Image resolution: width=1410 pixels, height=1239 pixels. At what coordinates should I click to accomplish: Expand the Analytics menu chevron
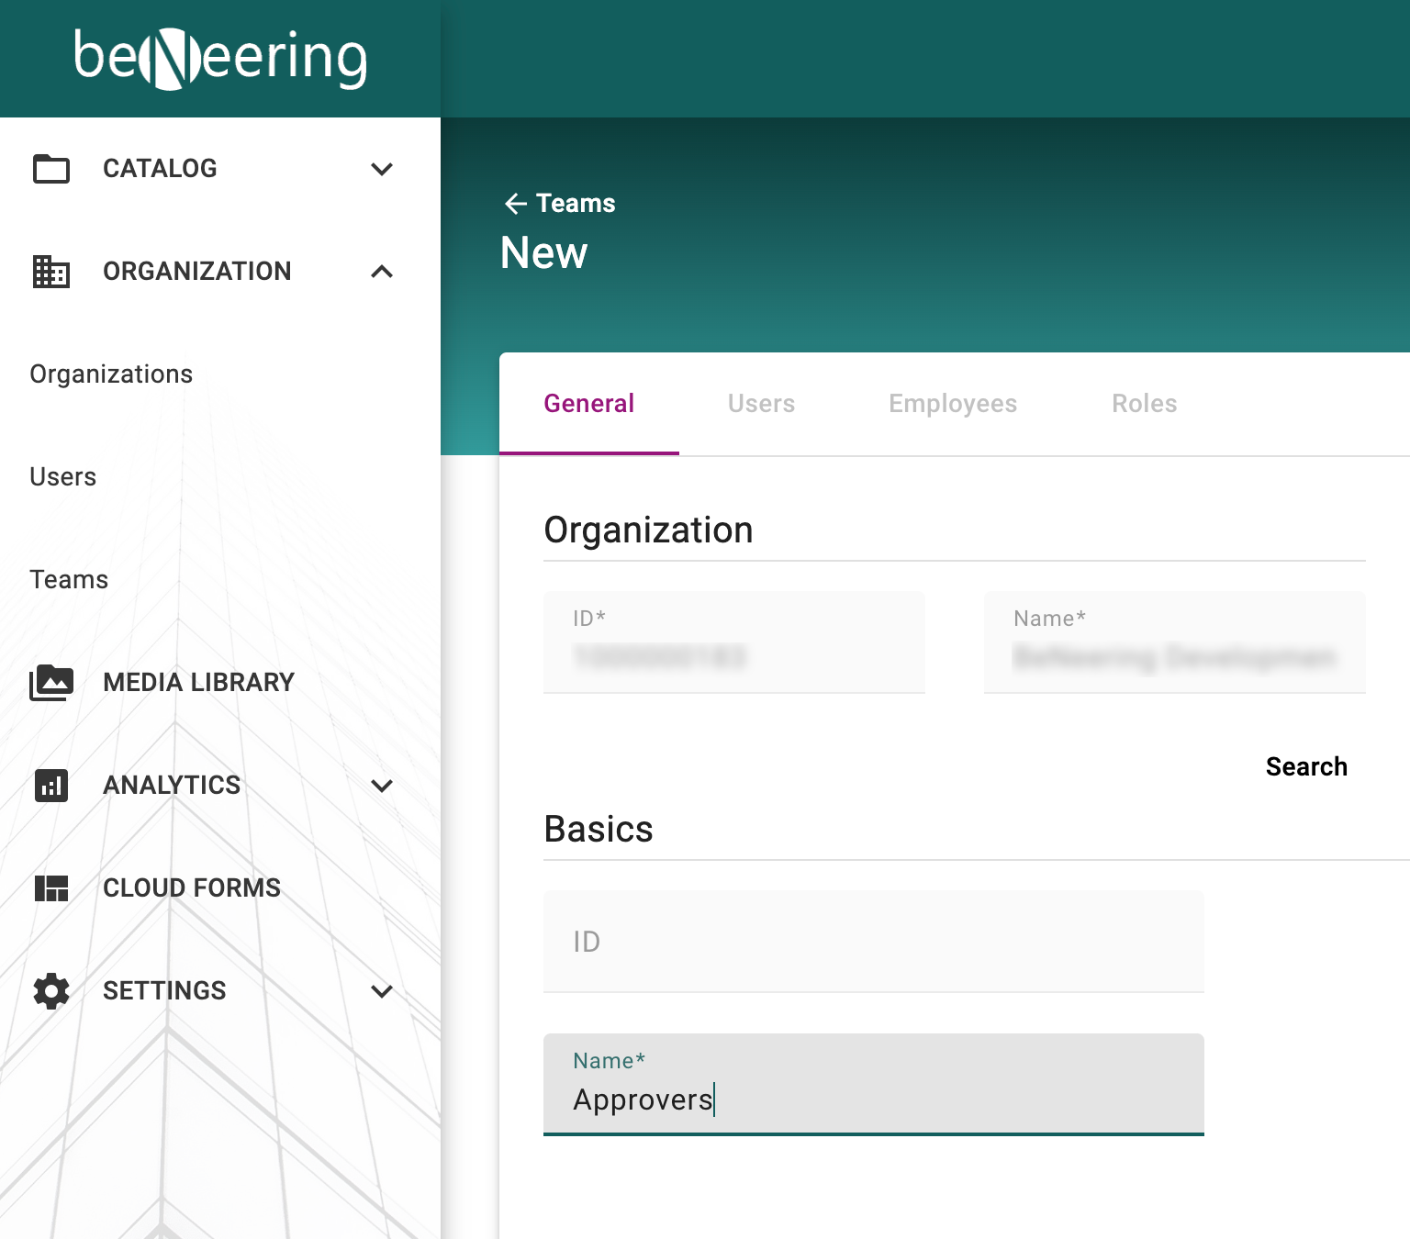(382, 786)
